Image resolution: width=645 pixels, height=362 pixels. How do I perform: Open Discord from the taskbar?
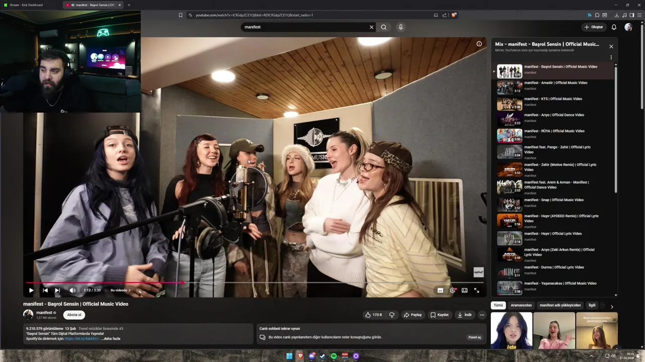coord(311,356)
